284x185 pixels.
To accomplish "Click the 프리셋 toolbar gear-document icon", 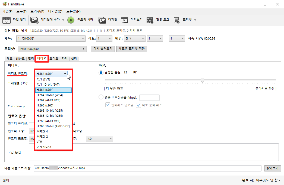I will (x=176, y=20).
